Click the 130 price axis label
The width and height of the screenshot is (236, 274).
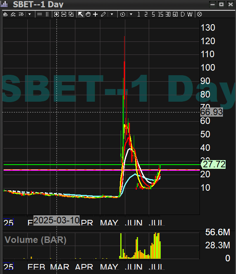208,28
